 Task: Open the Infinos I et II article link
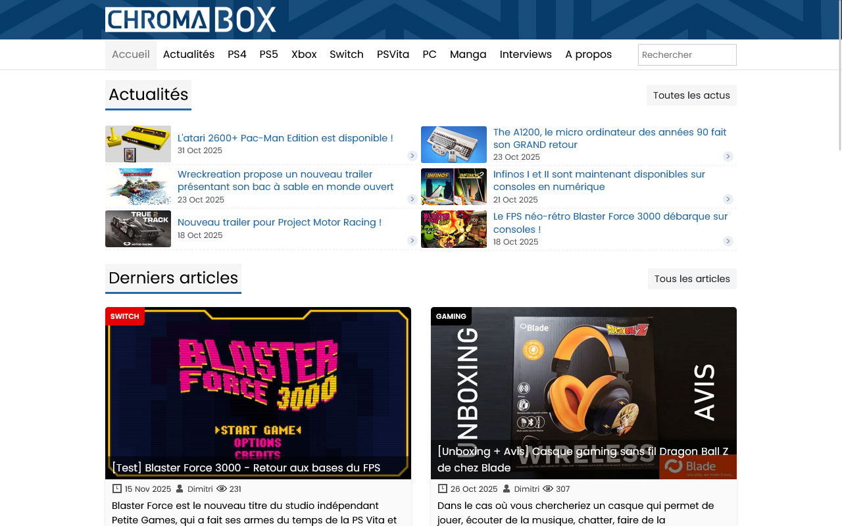click(x=599, y=181)
